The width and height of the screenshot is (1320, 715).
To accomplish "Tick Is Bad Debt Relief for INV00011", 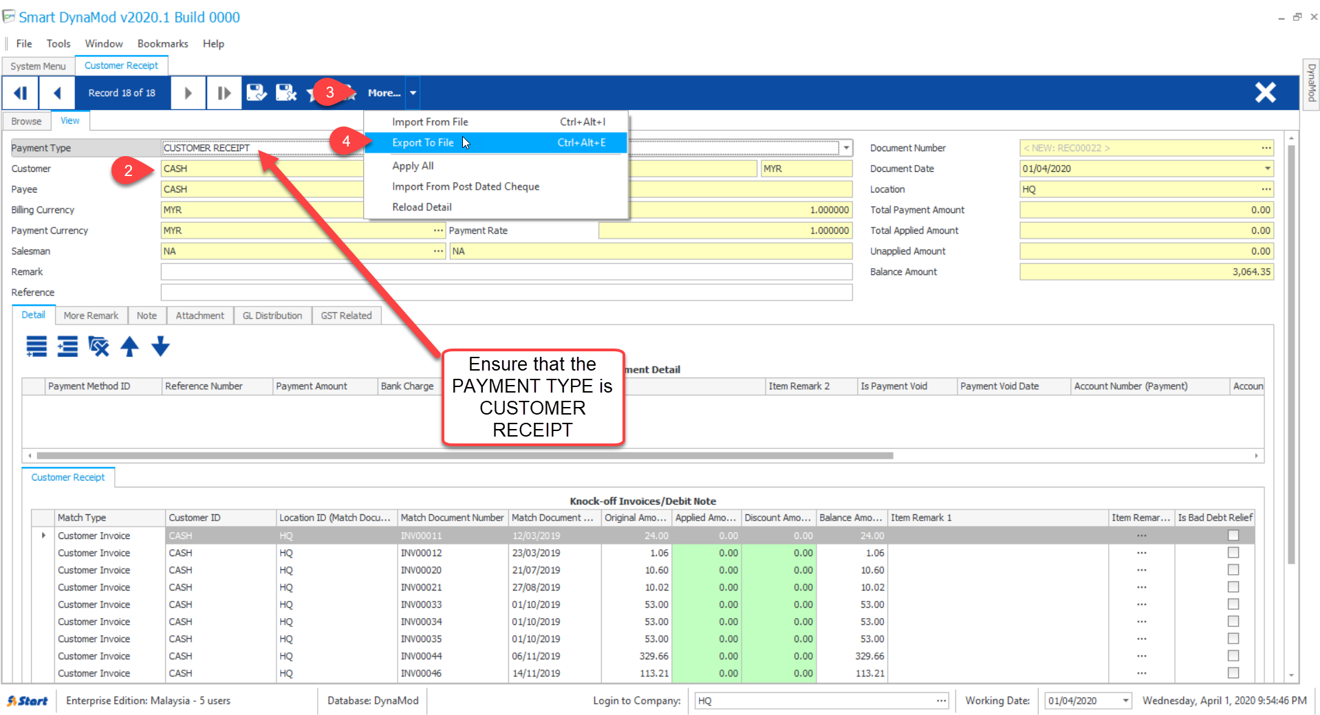I will pos(1233,536).
